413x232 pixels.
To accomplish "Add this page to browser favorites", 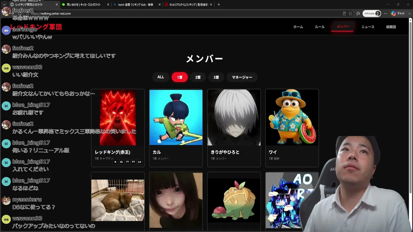I will pyautogui.click(x=350, y=14).
